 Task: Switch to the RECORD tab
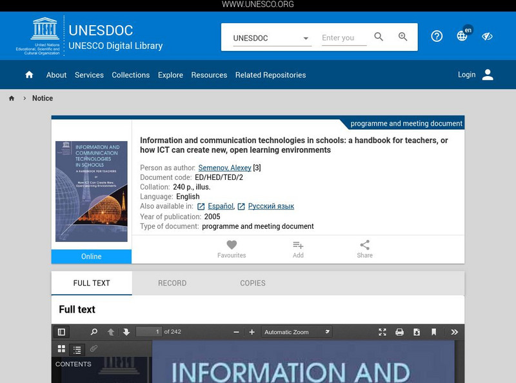coord(172,283)
